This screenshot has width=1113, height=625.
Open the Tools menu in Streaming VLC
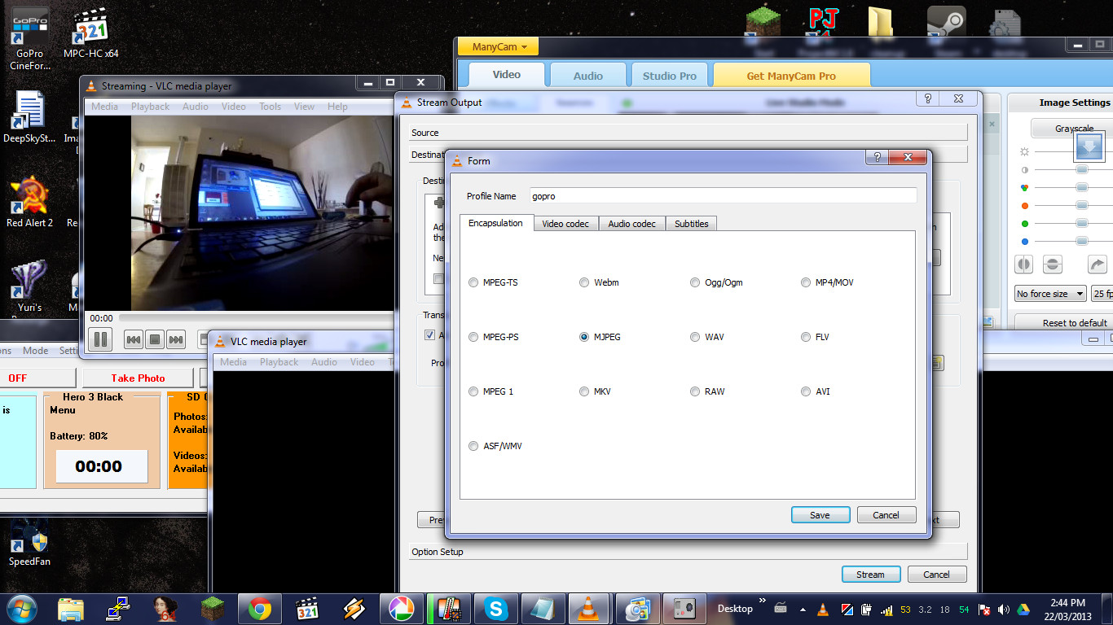[x=270, y=107]
